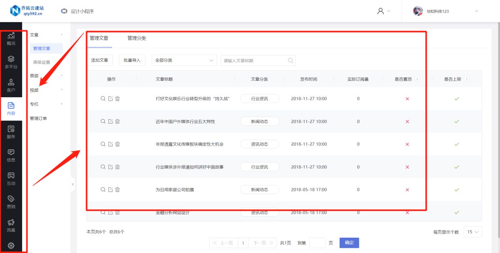Select the 多平台 sidebar icon
This screenshot has width=500, height=253.
pos(11,61)
